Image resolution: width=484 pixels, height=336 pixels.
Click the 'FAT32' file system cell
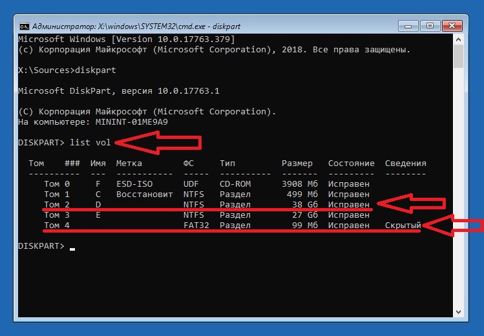[x=196, y=226]
